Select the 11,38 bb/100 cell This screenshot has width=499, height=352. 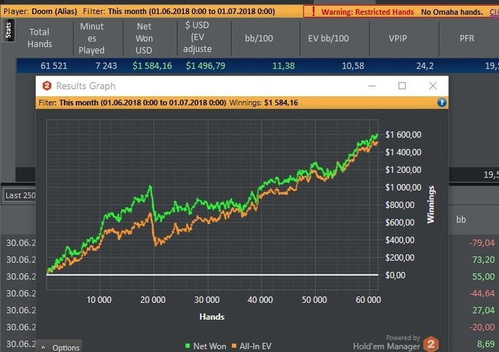283,66
